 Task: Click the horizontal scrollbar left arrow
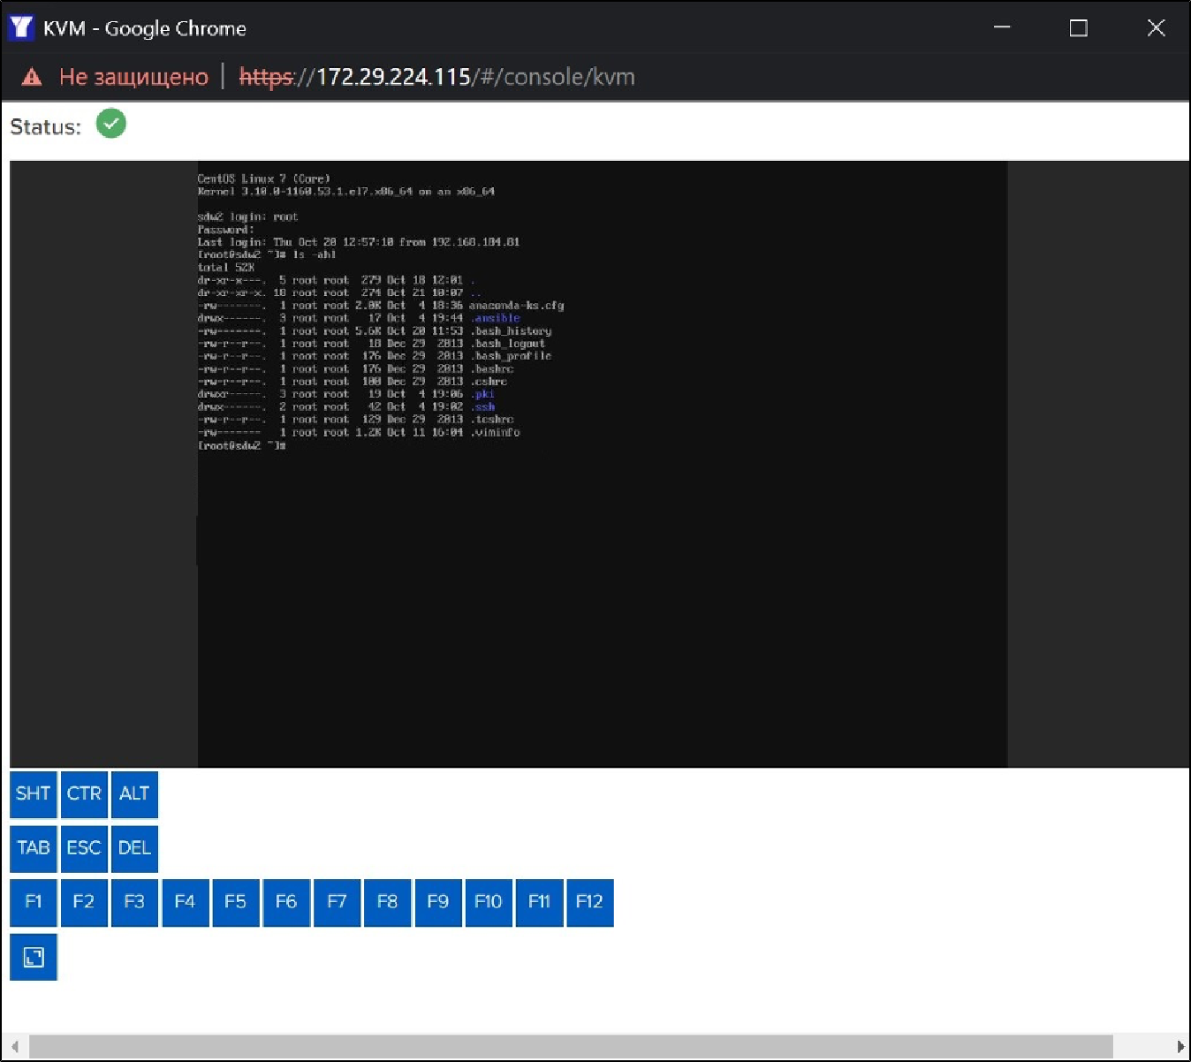tap(14, 1046)
